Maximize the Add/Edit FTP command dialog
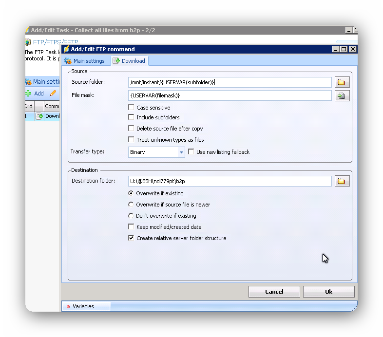This screenshot has width=383, height=337. tap(344, 49)
